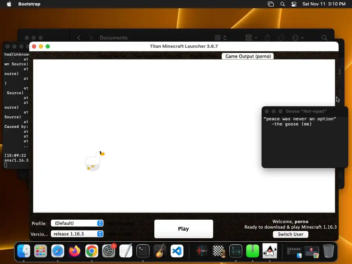The image size is (352, 264).
Task: Click the Share icon in the Finder toolbar
Action: click(267, 38)
